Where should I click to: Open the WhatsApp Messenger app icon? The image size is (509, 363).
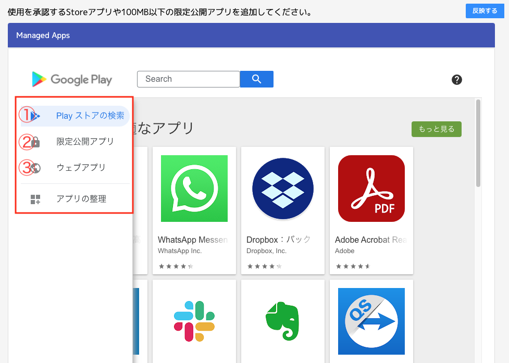coord(194,189)
